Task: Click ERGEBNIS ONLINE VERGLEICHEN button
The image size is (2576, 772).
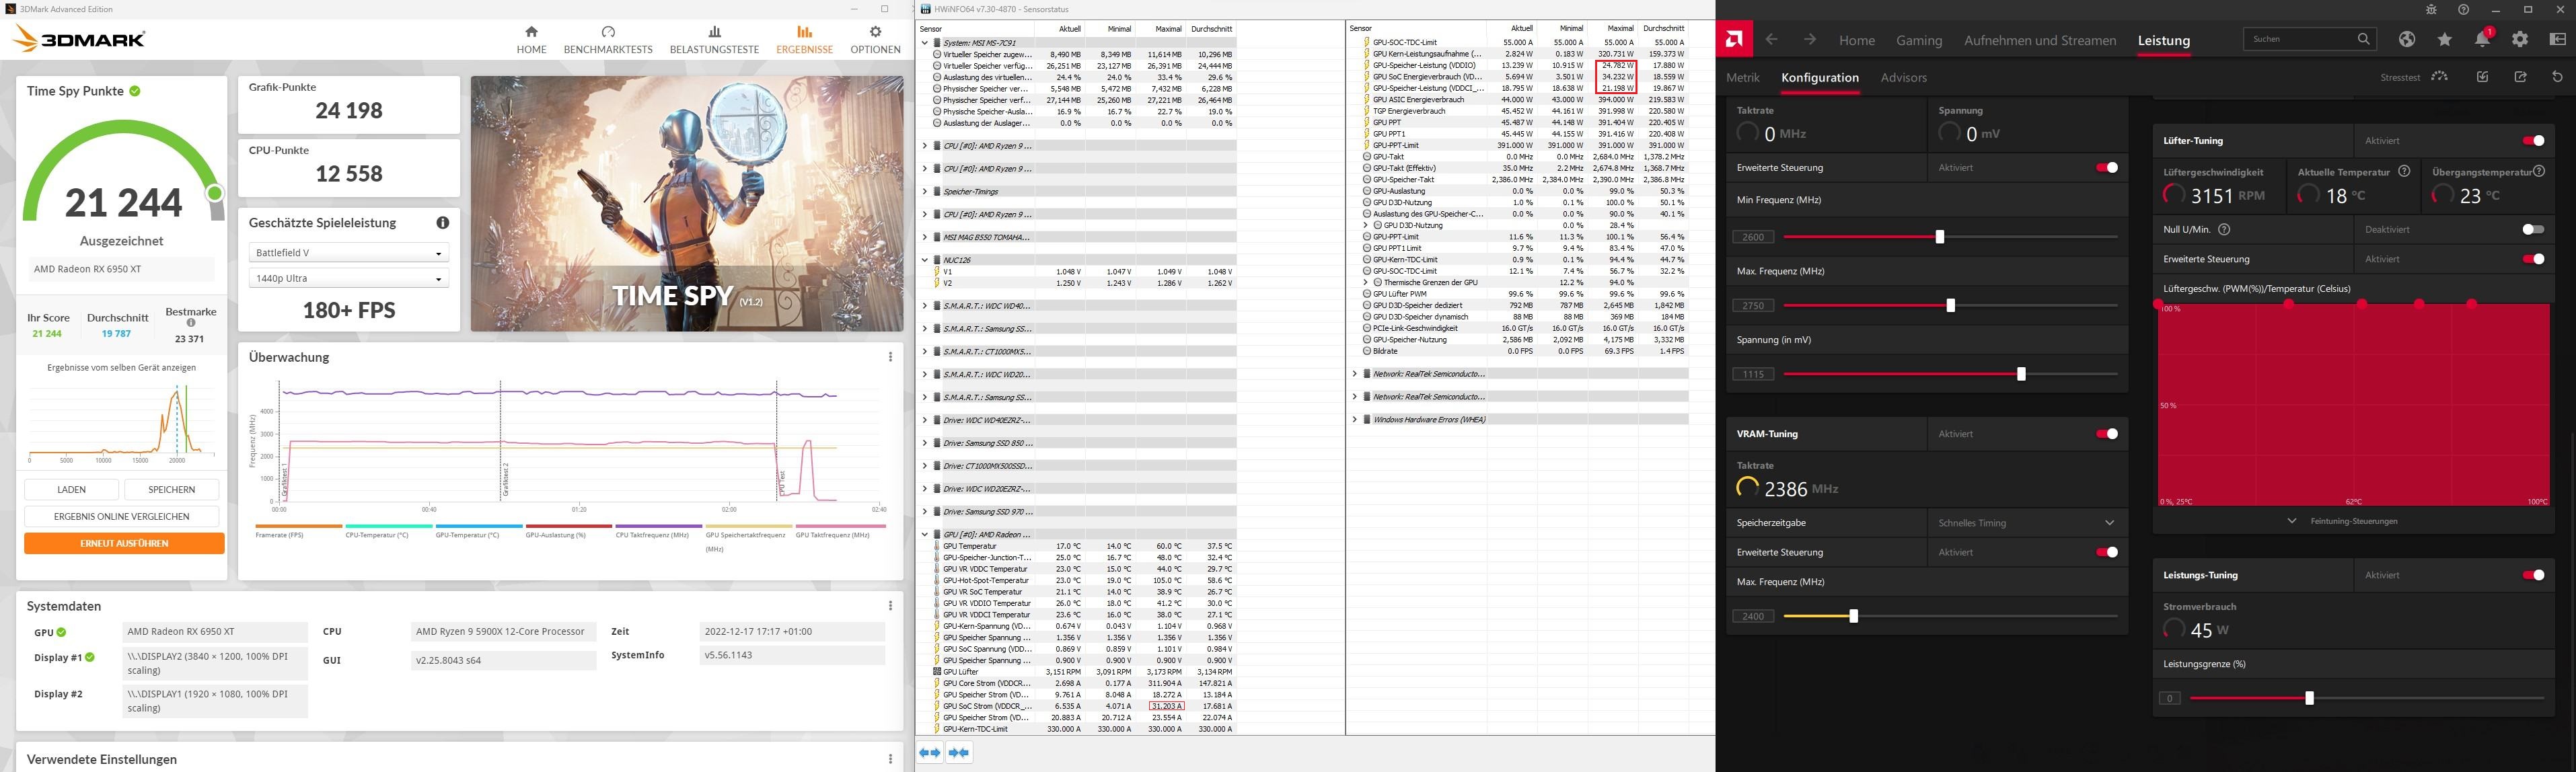Action: pyautogui.click(x=121, y=517)
